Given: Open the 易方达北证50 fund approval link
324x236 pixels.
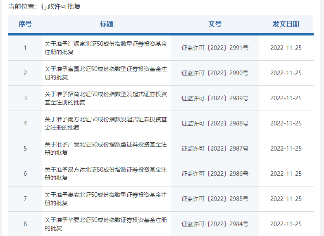Looking at the screenshot, I should [105, 174].
